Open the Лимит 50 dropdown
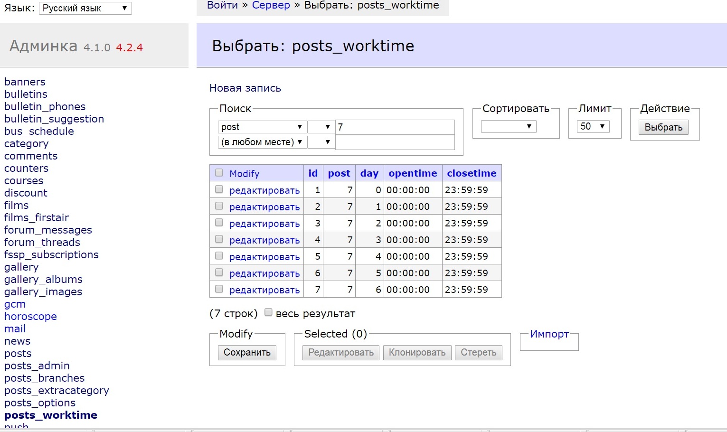This screenshot has height=432, width=727. [x=593, y=126]
